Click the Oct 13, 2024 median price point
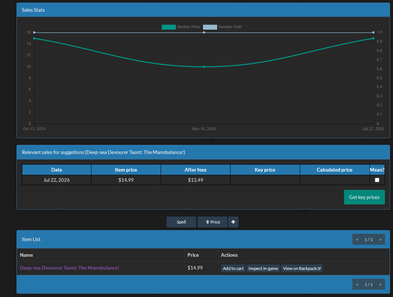This screenshot has width=393, height=297. [x=34, y=38]
